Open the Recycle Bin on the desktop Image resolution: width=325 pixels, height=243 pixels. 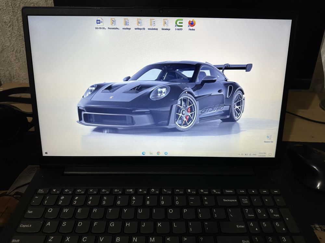coord(269,139)
